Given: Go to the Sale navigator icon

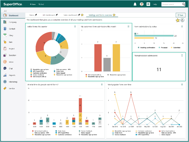Looking at the screenshot, I should point(5,42).
